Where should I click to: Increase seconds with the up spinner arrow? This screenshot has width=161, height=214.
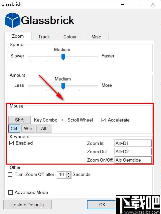click(68, 173)
